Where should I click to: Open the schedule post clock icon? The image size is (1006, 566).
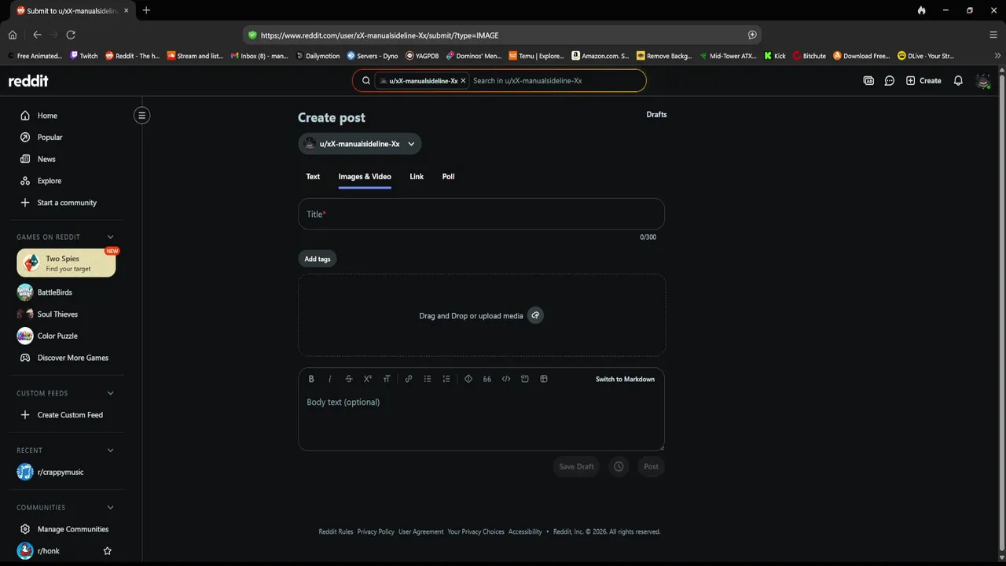[x=619, y=466]
